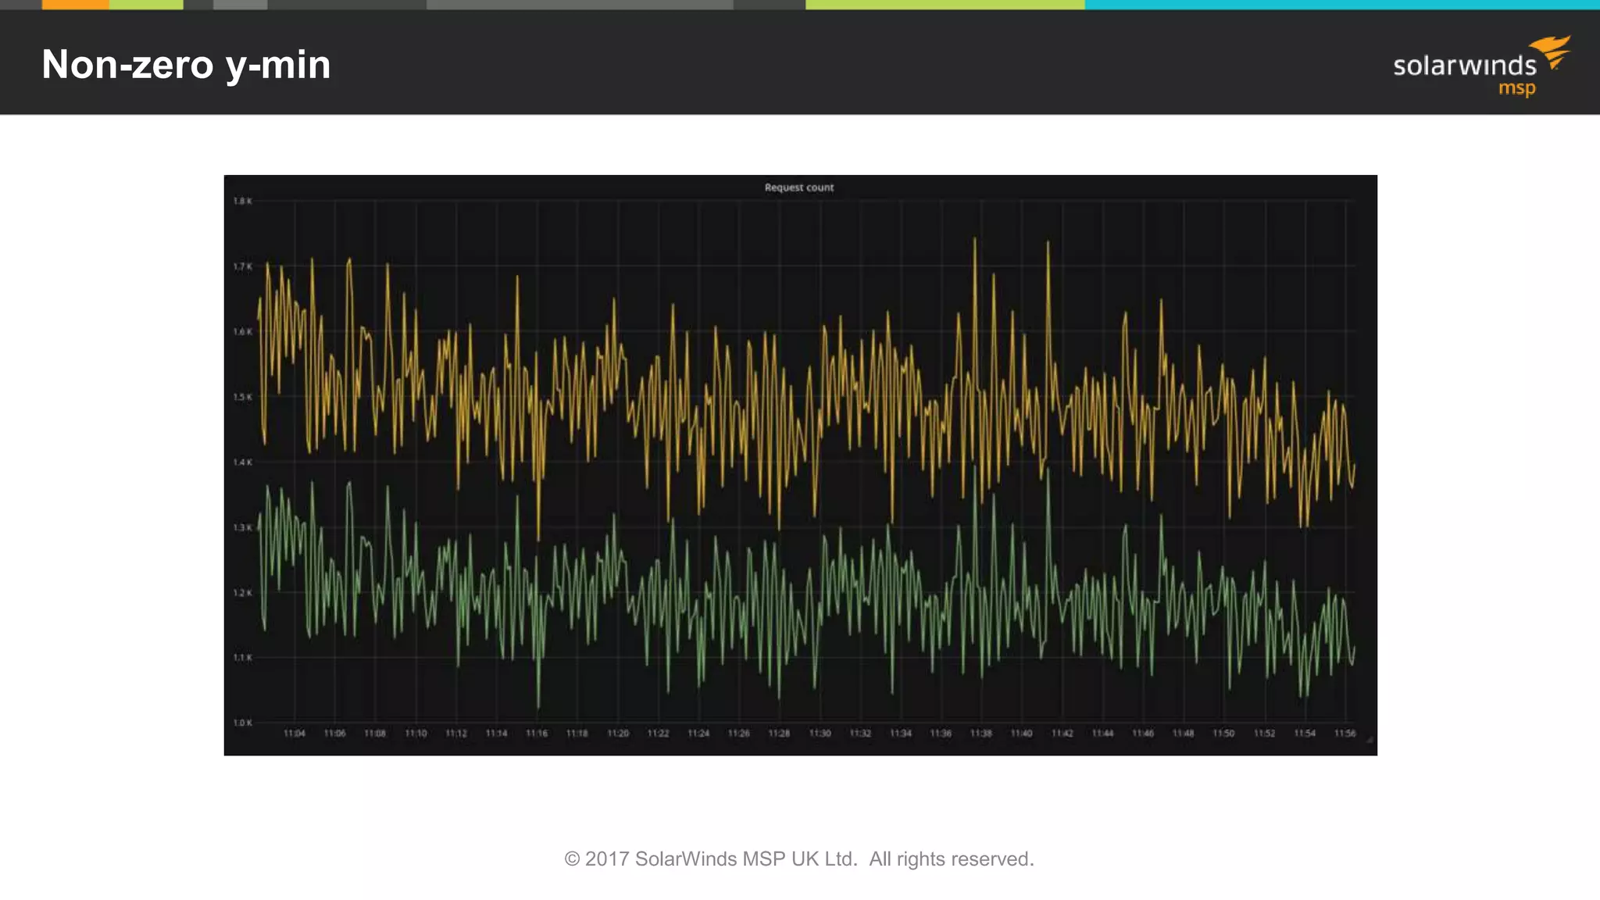The width and height of the screenshot is (1600, 900).
Task: Click the cyan segment in the top bar
Action: pyautogui.click(x=1341, y=5)
